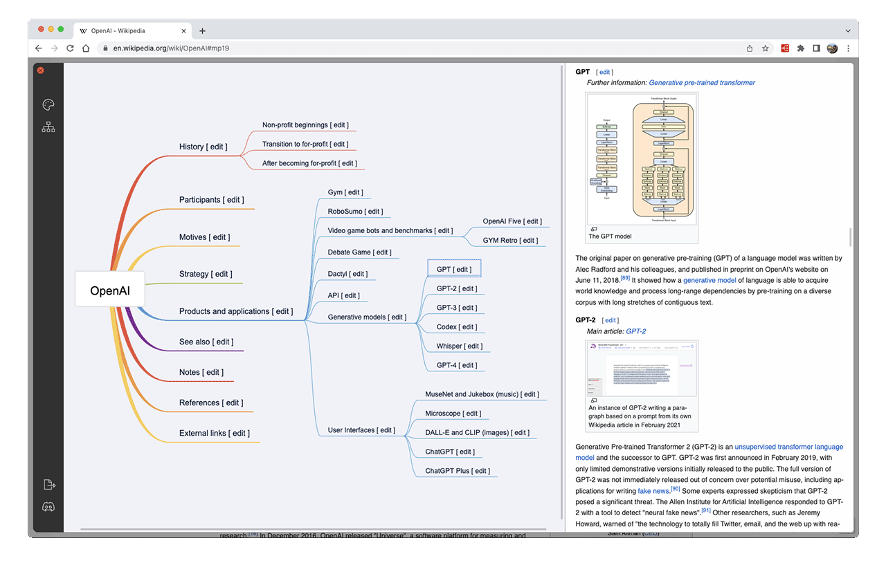Select the RoboSumo node
This screenshot has height=574, width=886.
coord(355,212)
